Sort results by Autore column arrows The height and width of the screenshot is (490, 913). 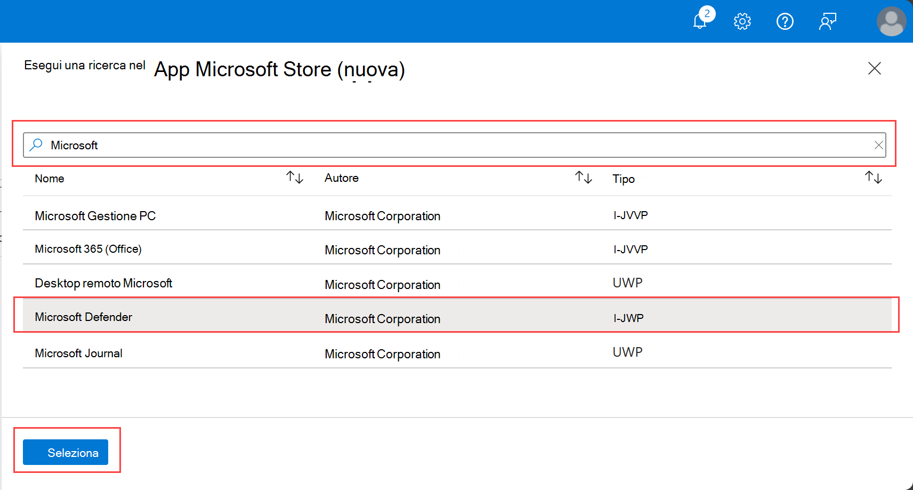pos(584,178)
